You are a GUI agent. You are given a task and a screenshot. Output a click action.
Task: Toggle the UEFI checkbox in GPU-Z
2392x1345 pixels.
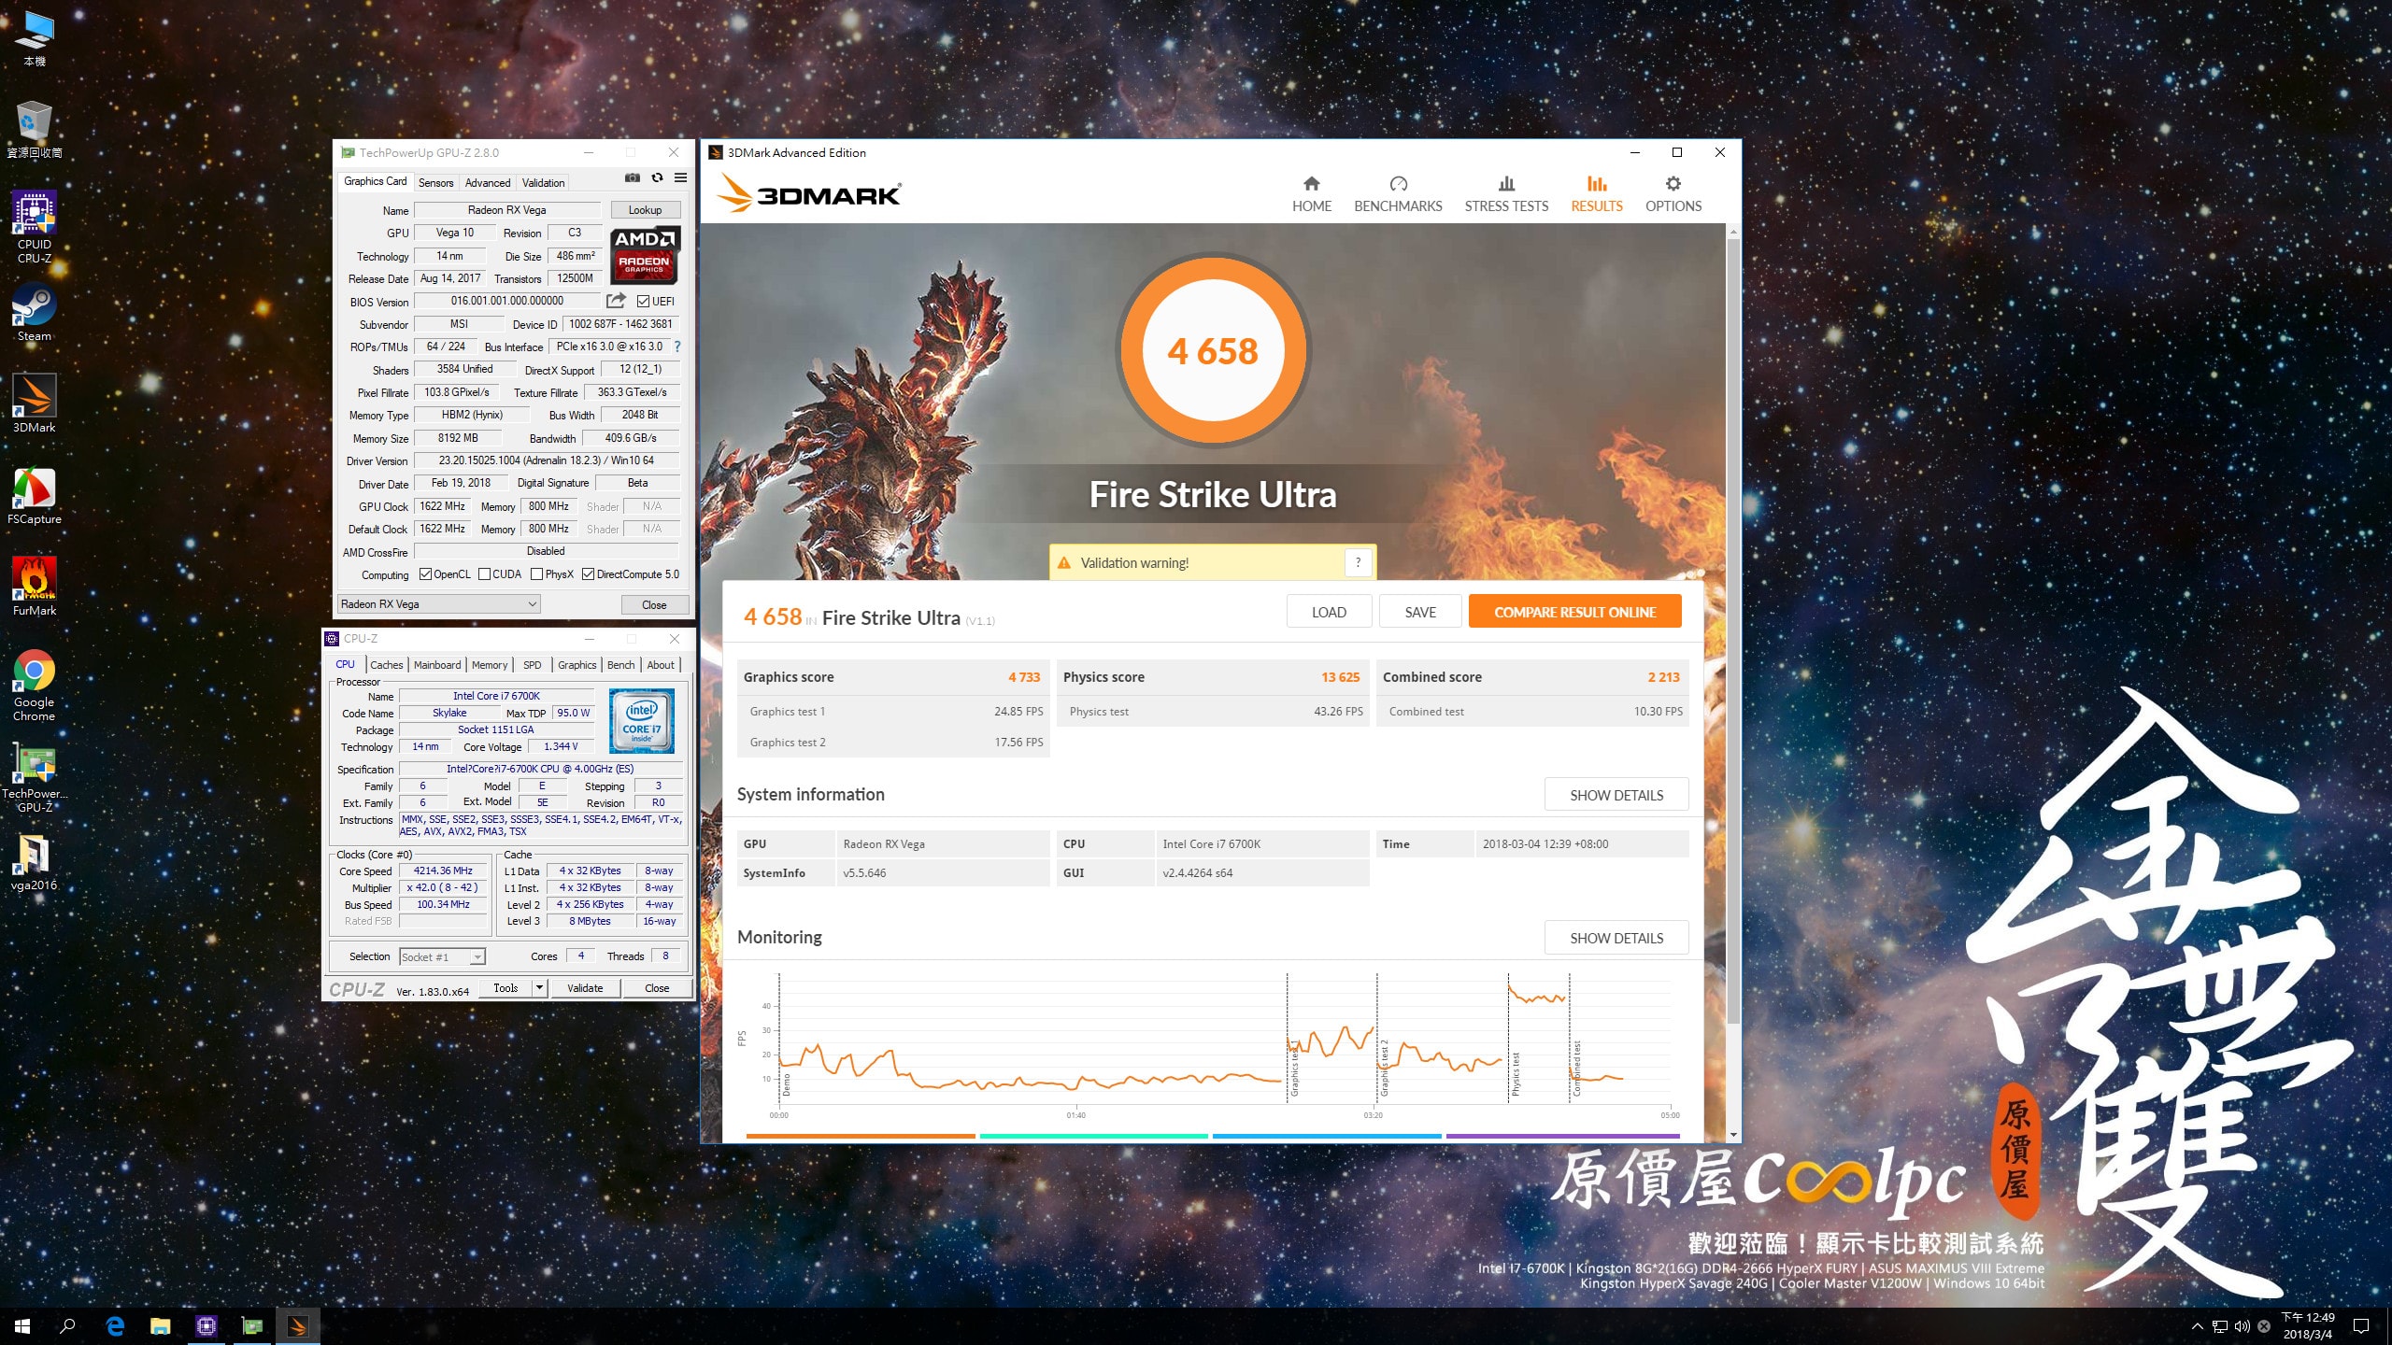[x=643, y=301]
